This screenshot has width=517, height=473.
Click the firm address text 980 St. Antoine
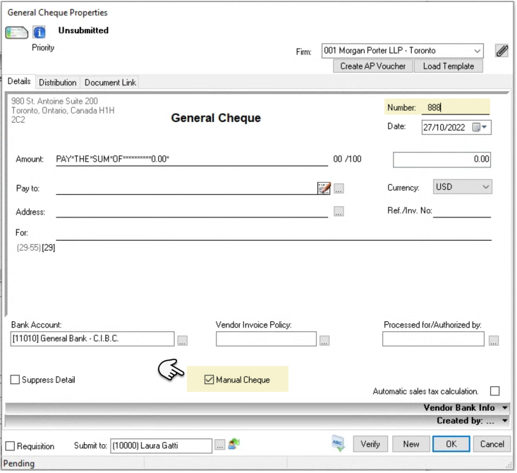pyautogui.click(x=63, y=110)
